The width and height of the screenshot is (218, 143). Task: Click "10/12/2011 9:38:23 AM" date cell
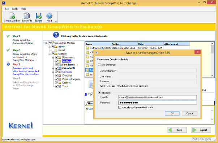(x=150, y=48)
